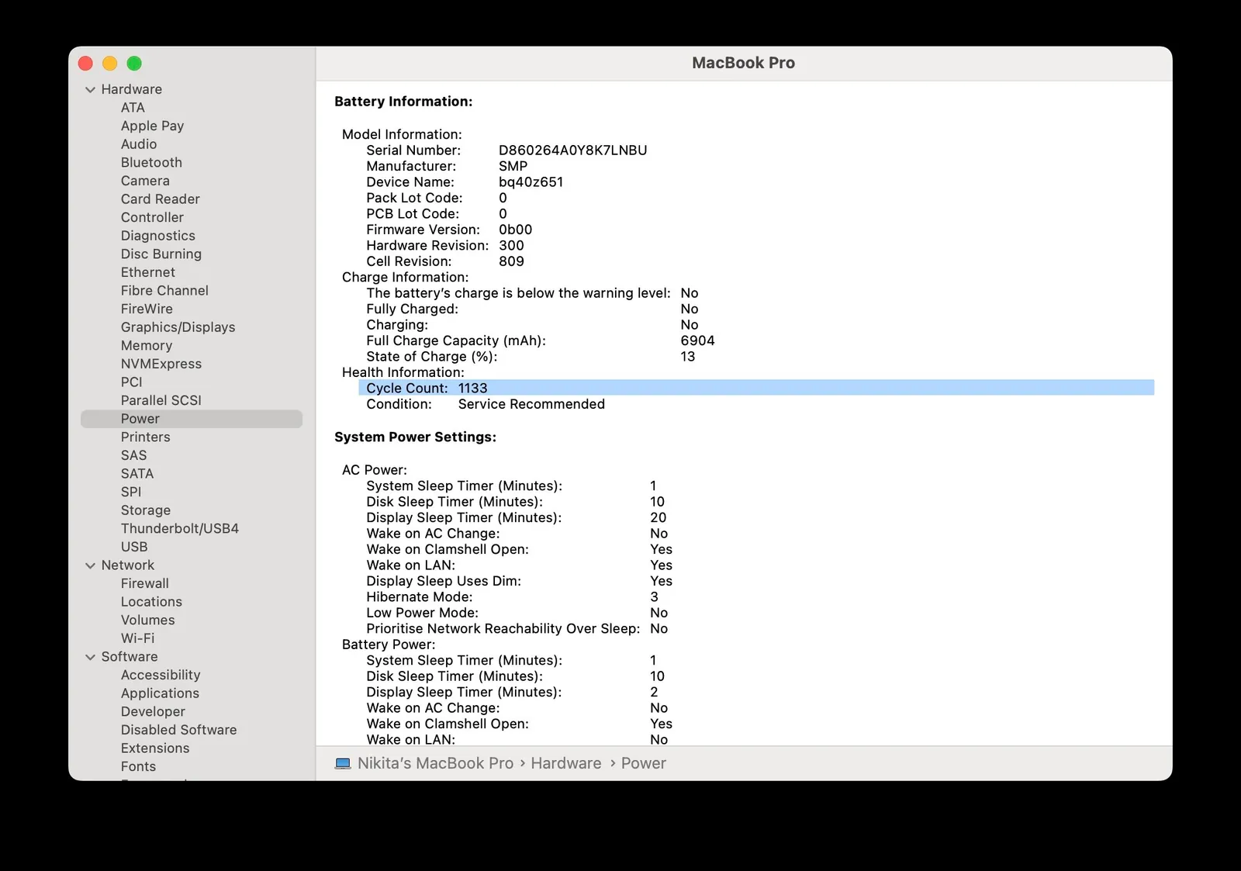This screenshot has height=871, width=1241.
Task: Click the Network section label
Action: pyautogui.click(x=128, y=566)
